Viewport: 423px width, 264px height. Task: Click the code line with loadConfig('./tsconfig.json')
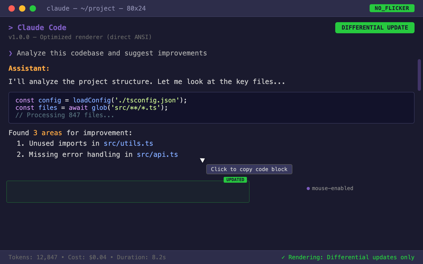coord(101,100)
